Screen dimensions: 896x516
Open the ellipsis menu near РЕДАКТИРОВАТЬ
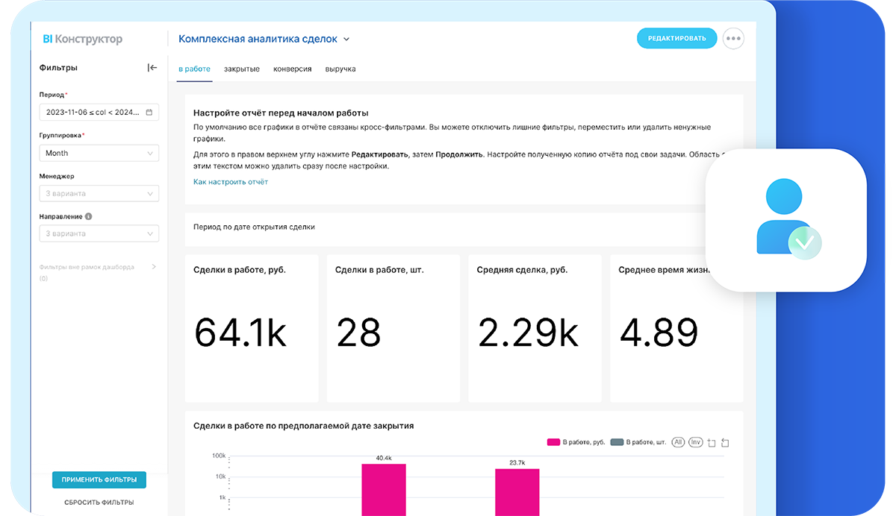[x=732, y=38]
